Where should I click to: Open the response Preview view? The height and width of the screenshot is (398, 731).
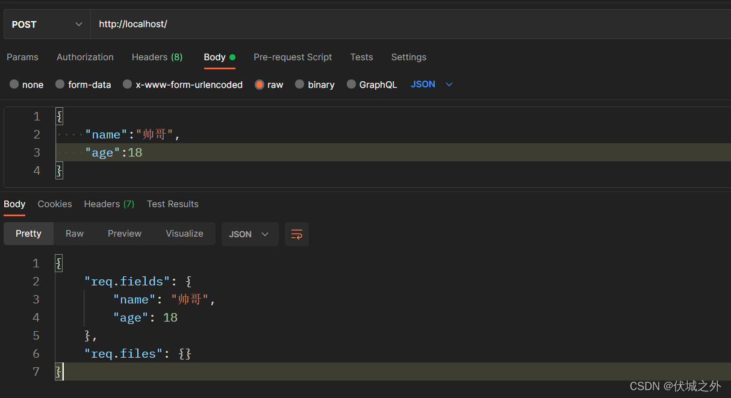coord(124,234)
